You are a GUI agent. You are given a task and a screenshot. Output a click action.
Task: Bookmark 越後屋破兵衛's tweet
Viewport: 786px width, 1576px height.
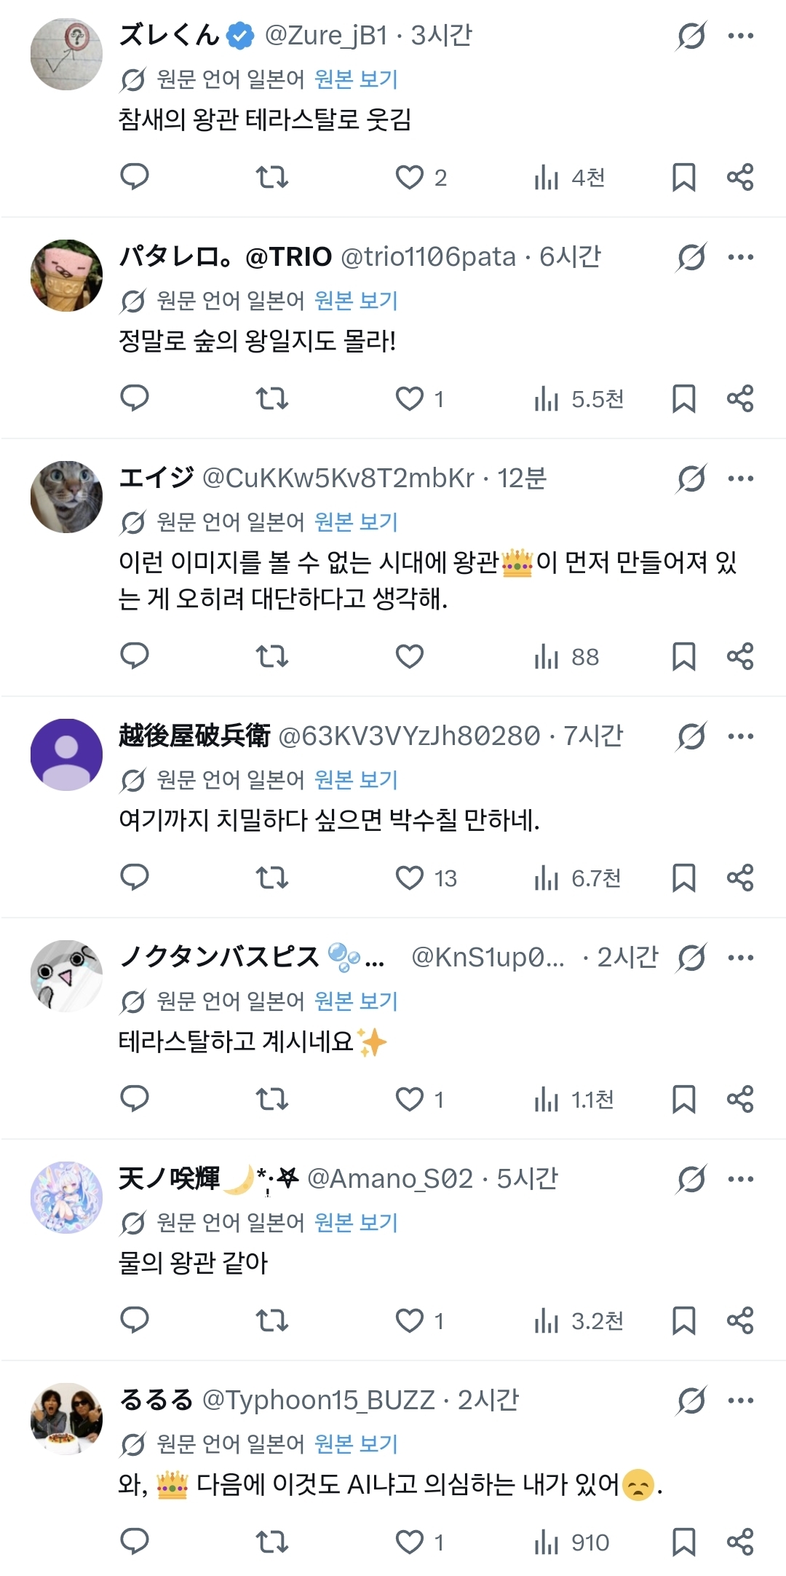(x=683, y=878)
